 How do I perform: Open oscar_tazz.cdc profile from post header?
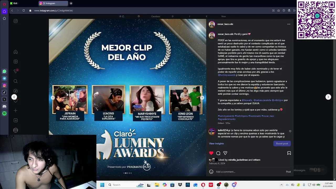pos(225,24)
